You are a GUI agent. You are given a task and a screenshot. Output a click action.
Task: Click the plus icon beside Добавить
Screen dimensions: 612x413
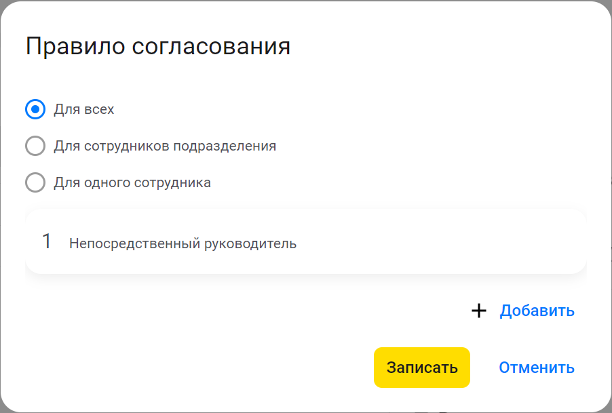(479, 311)
